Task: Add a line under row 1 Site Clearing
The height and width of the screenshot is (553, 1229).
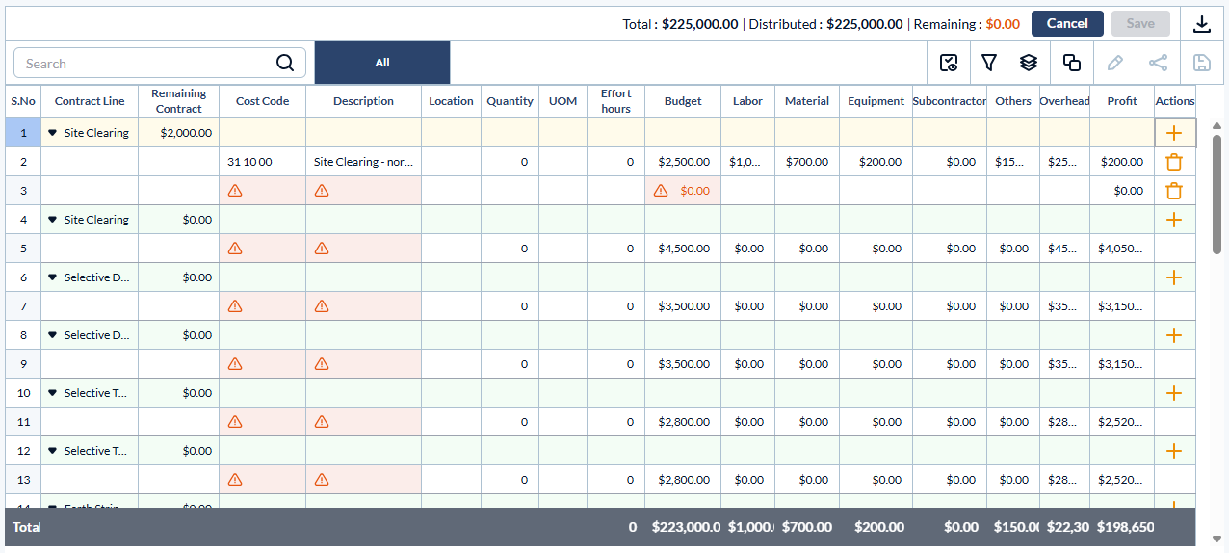Action: [1173, 133]
